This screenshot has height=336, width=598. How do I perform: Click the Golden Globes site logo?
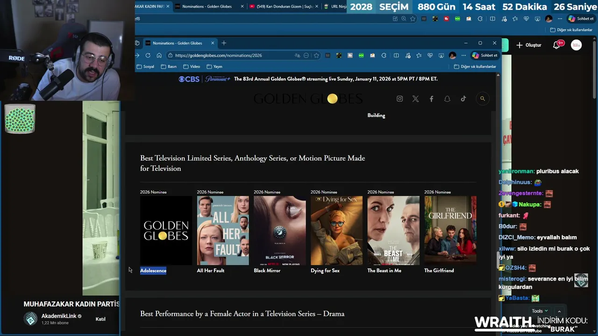click(x=308, y=98)
